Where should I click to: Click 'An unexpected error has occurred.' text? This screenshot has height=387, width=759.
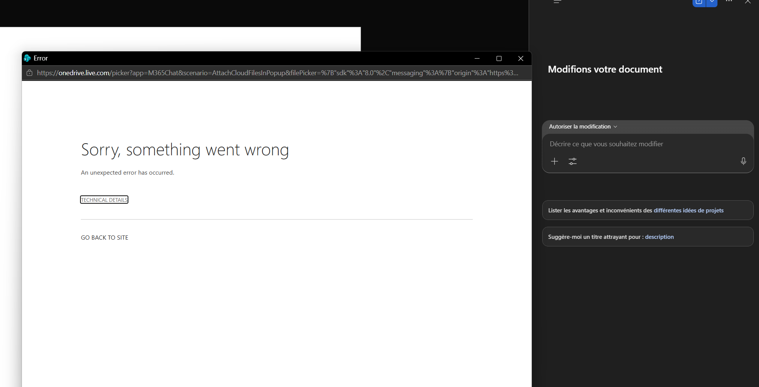[128, 173]
